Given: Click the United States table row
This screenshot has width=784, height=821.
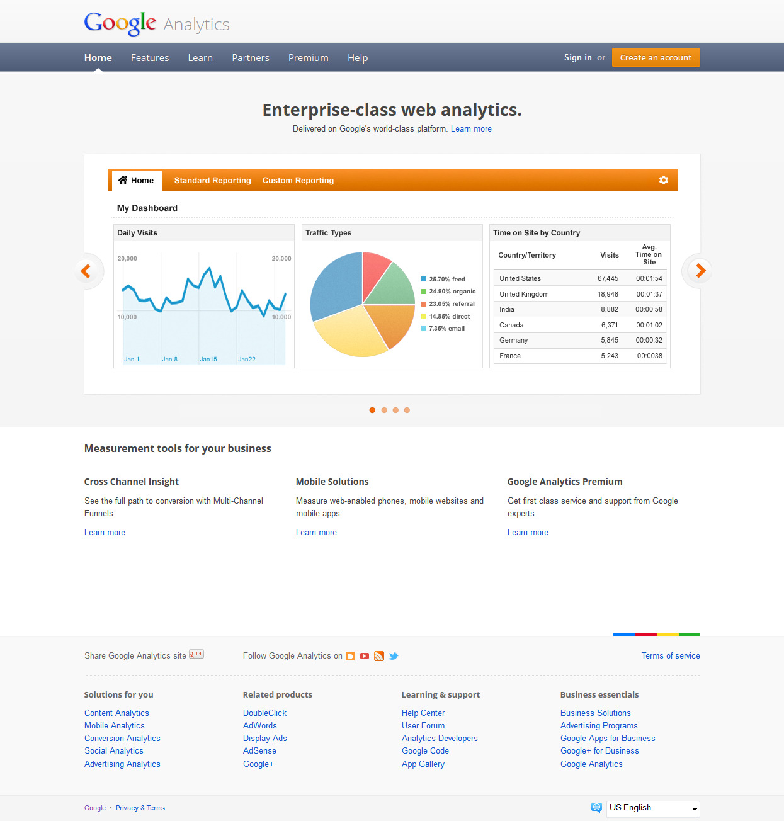Looking at the screenshot, I should click(x=580, y=278).
